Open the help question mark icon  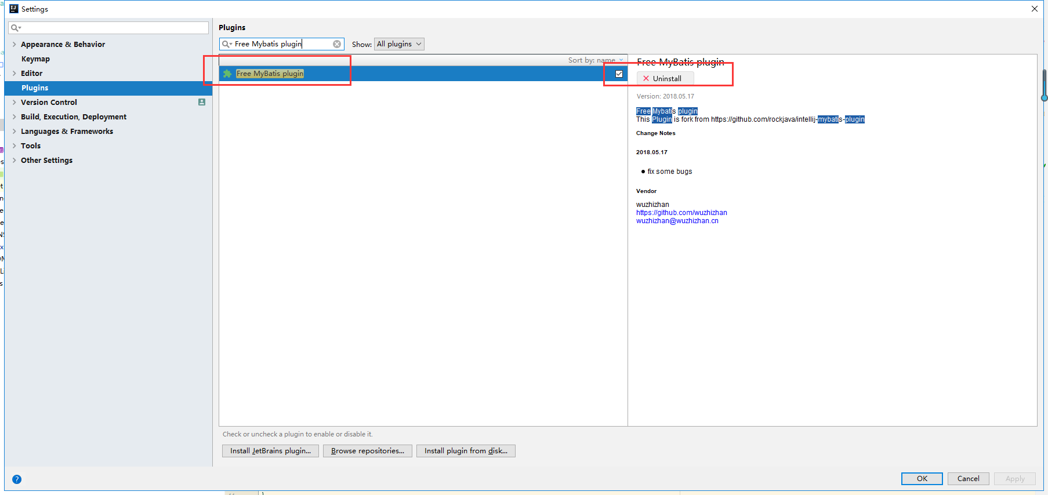17,479
